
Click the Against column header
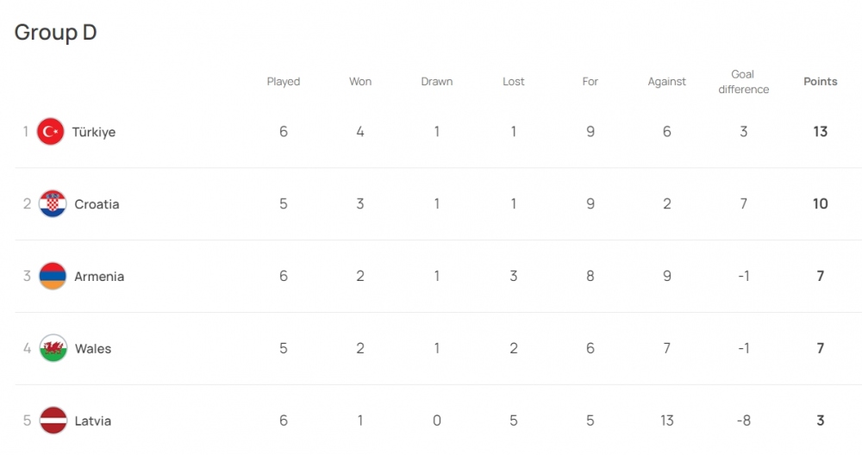click(x=667, y=82)
